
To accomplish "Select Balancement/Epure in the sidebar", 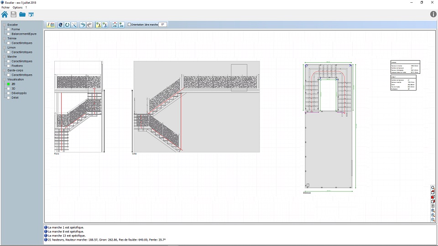I will 24,34.
